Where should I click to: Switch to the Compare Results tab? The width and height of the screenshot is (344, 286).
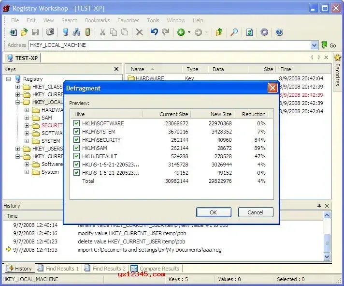155,269
